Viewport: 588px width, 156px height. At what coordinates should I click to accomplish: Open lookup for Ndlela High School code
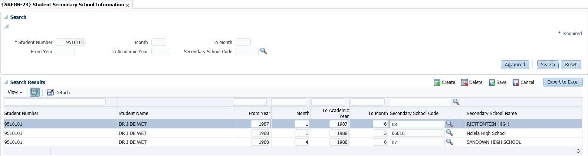tap(449, 133)
